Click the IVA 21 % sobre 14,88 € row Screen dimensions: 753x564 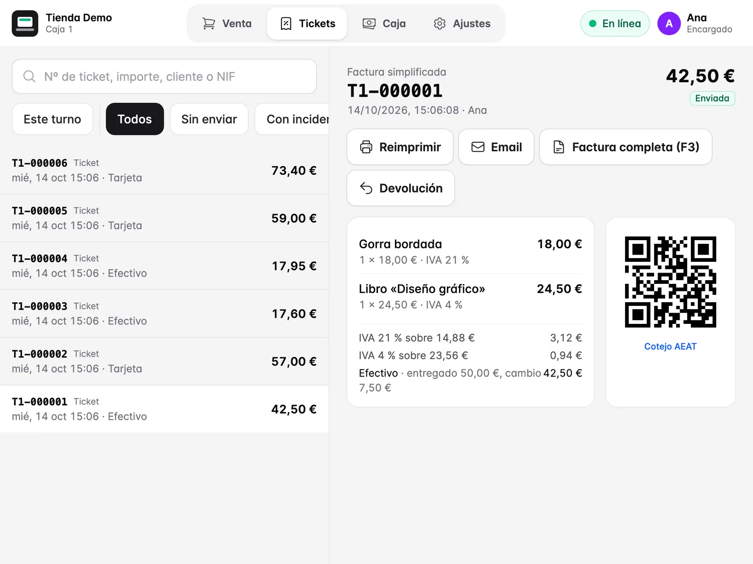tap(470, 338)
